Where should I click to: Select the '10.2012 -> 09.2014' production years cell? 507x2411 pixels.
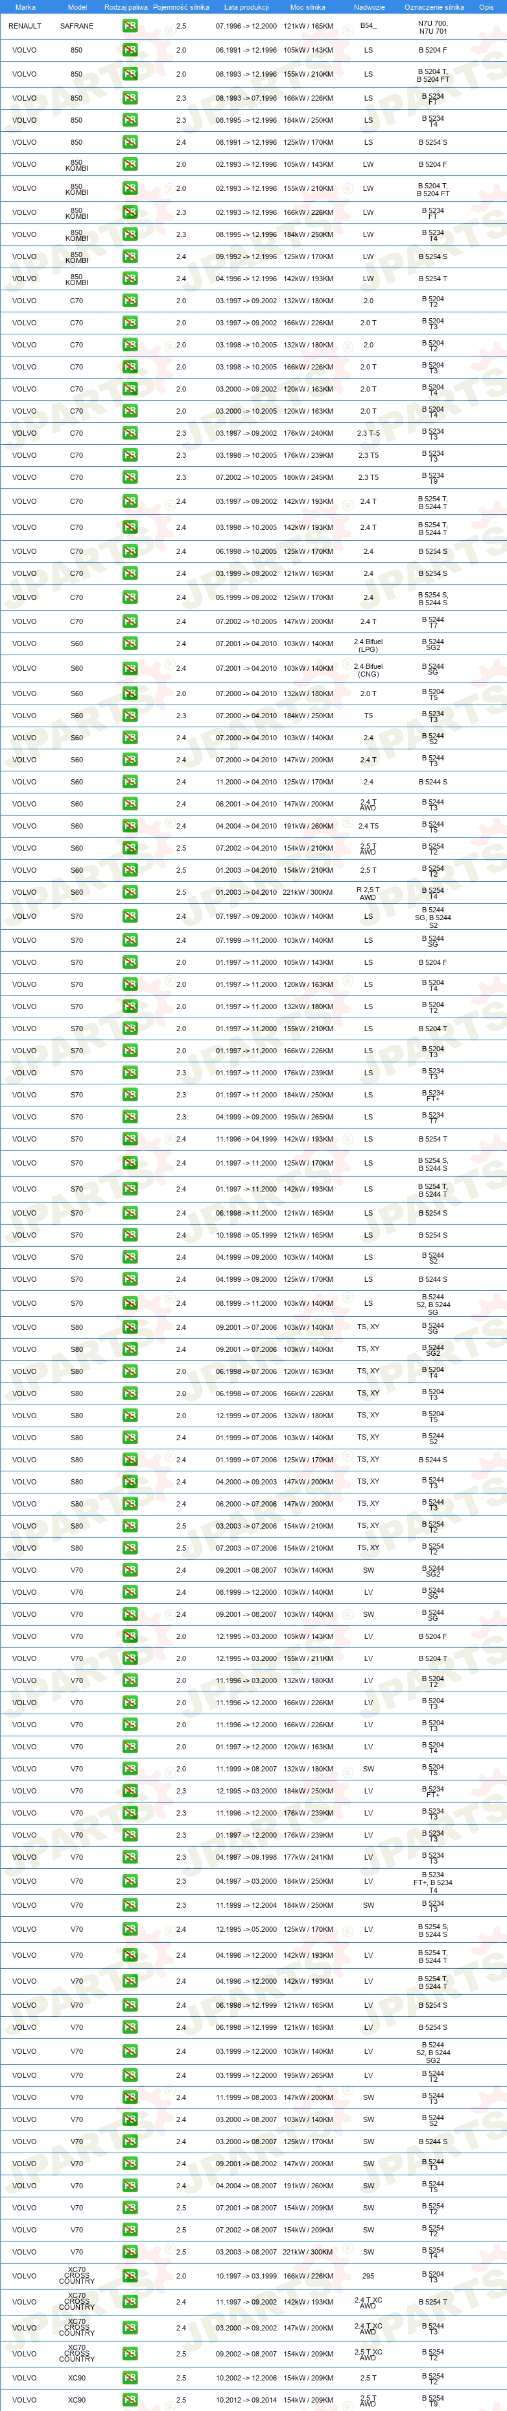click(246, 2400)
